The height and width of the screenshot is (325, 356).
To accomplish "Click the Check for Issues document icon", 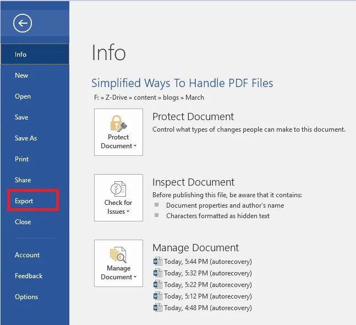I will [x=118, y=189].
